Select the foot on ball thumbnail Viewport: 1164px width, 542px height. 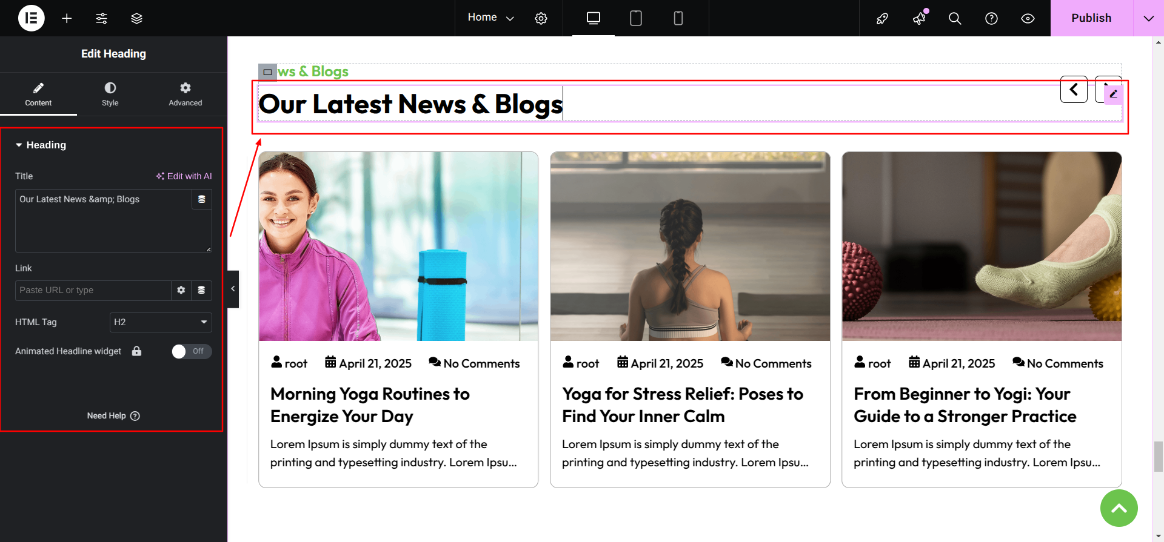coord(982,246)
